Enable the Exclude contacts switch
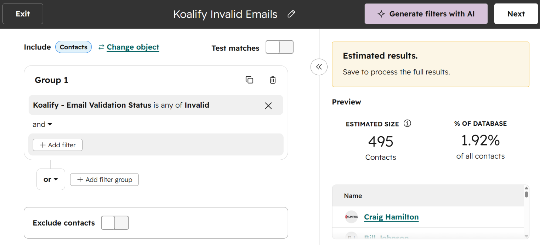540x245 pixels. pyautogui.click(x=115, y=223)
